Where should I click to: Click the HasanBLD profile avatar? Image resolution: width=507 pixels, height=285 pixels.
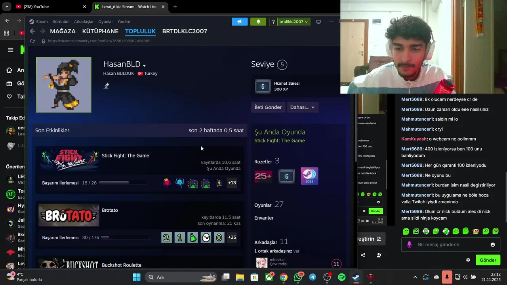(x=63, y=85)
